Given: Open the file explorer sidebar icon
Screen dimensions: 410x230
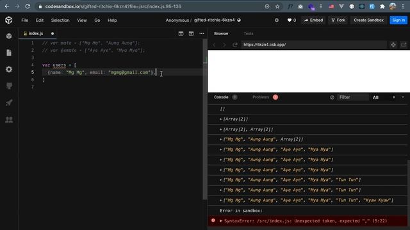Looking at the screenshot, I should [x=9, y=52].
